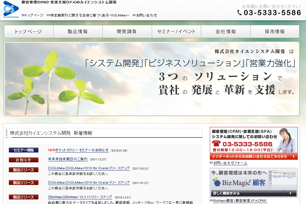Click 製品リリース badge beside BizMagic entry
Image resolution: width=306 pixels, height=204 pixels.
pos(24,197)
